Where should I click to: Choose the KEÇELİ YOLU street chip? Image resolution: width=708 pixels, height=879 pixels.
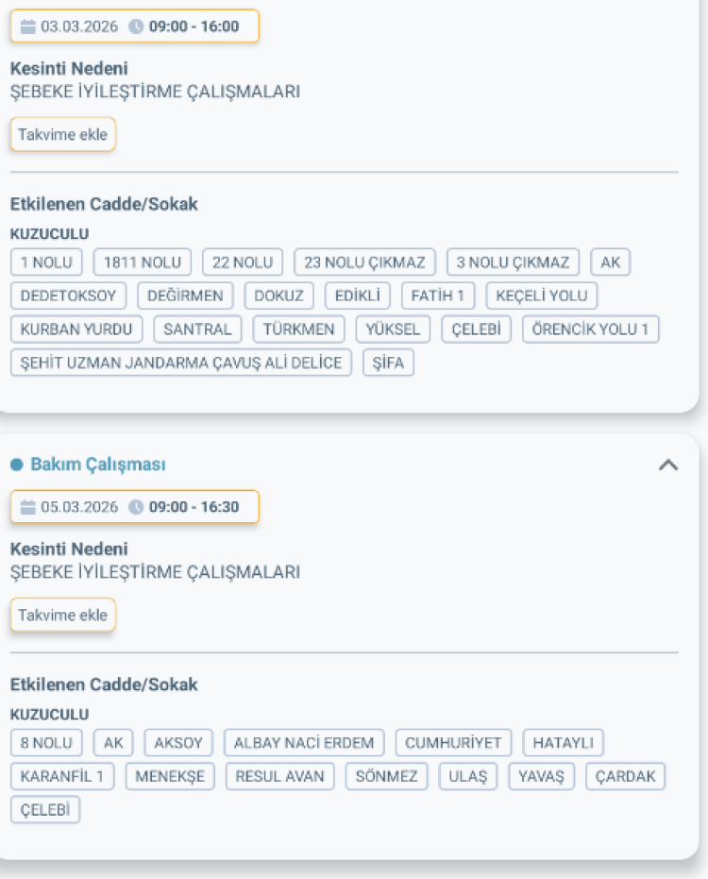click(x=542, y=296)
